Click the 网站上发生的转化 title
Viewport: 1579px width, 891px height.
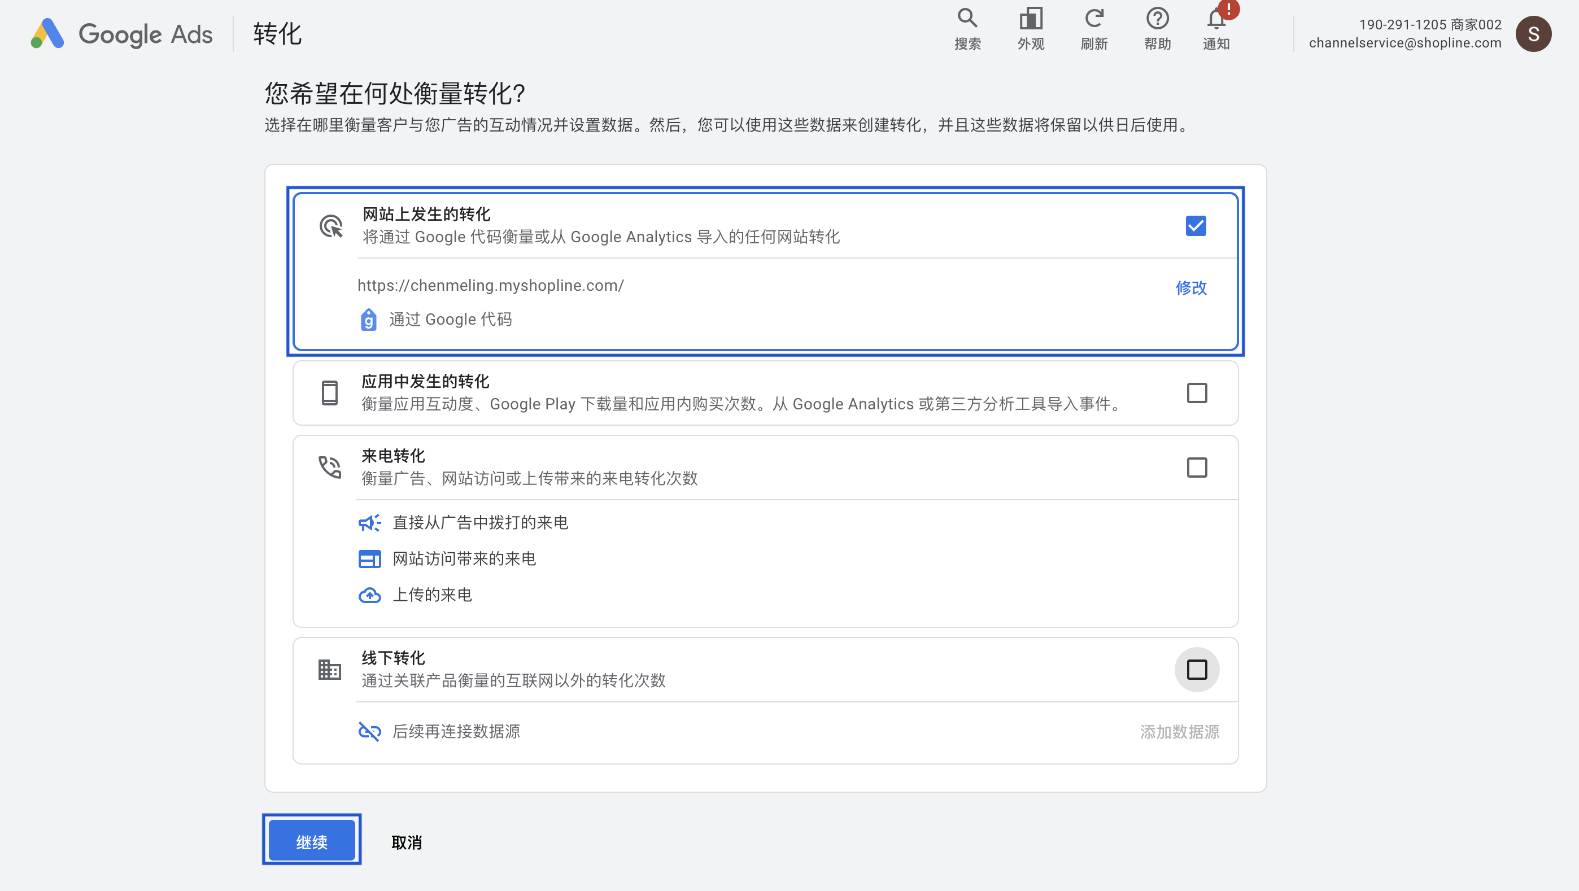tap(426, 214)
